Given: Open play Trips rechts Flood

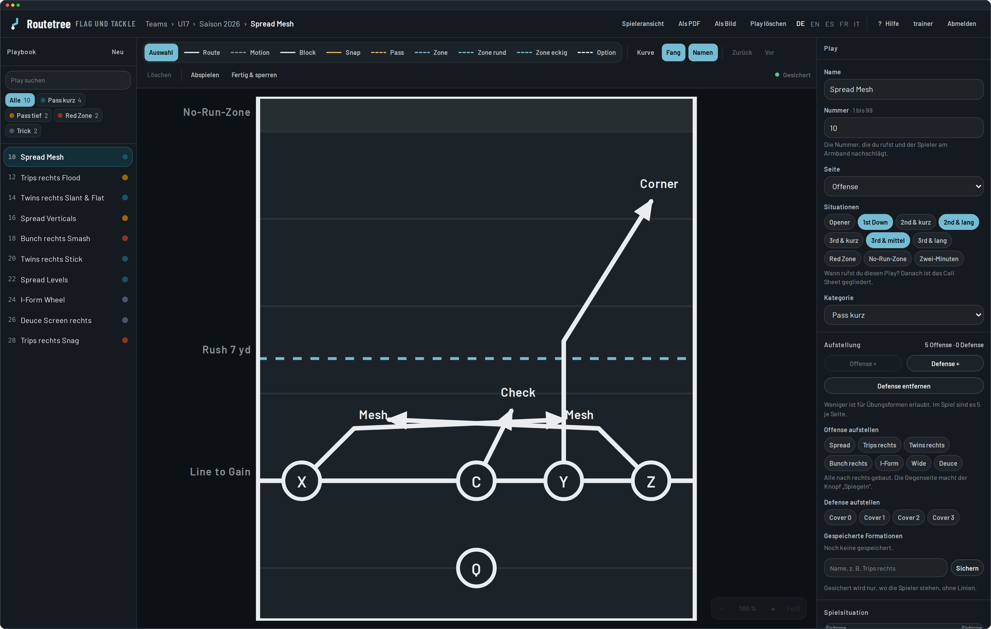Looking at the screenshot, I should click(x=68, y=178).
